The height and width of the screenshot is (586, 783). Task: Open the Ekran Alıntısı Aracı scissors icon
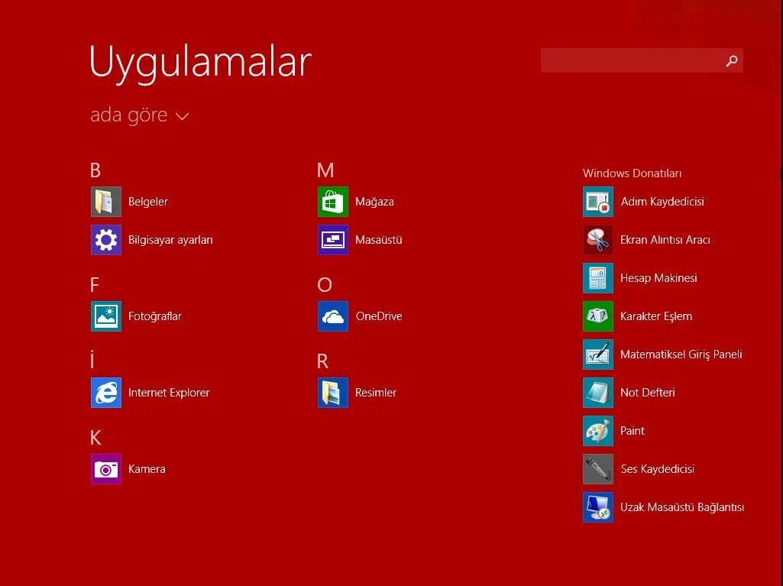pos(597,240)
